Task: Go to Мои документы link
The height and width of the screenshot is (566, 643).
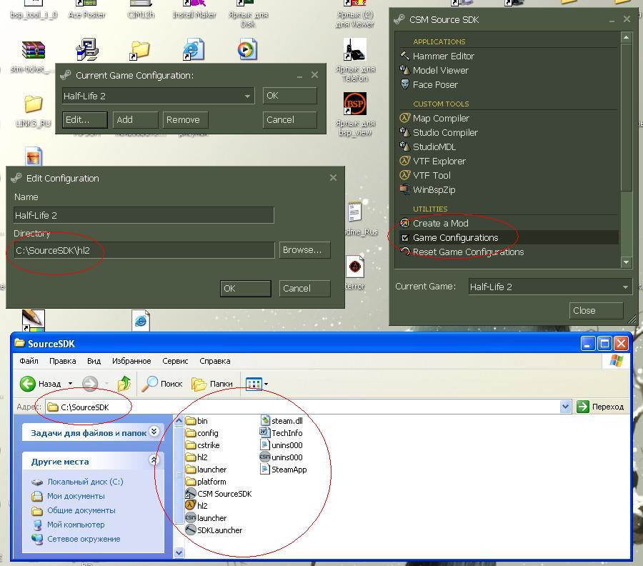Action: click(x=68, y=496)
